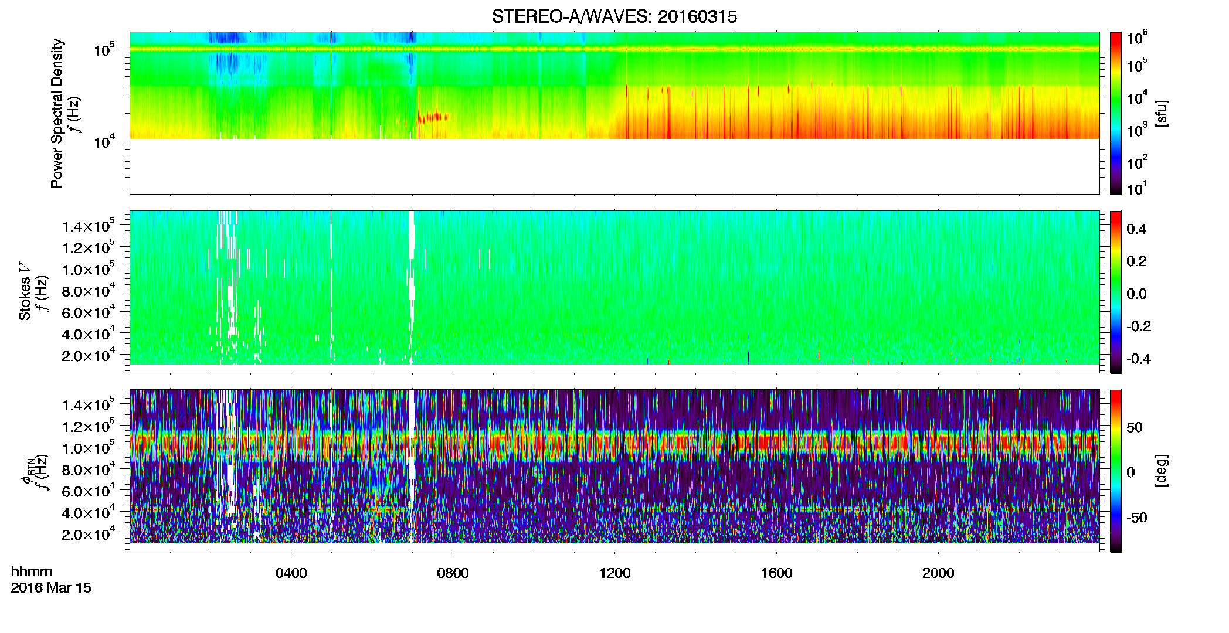The image size is (1229, 633).
Task: Click the 0.4 tick on Stokes colorbar
Action: click(1136, 229)
